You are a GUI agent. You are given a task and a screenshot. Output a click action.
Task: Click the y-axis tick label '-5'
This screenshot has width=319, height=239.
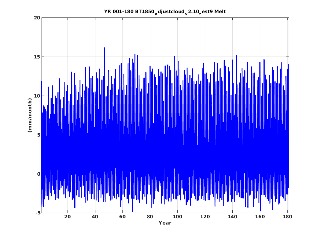38,213
